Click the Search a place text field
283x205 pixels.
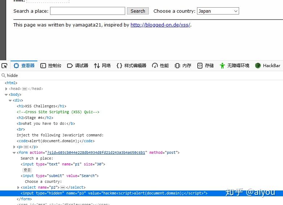[87, 11]
